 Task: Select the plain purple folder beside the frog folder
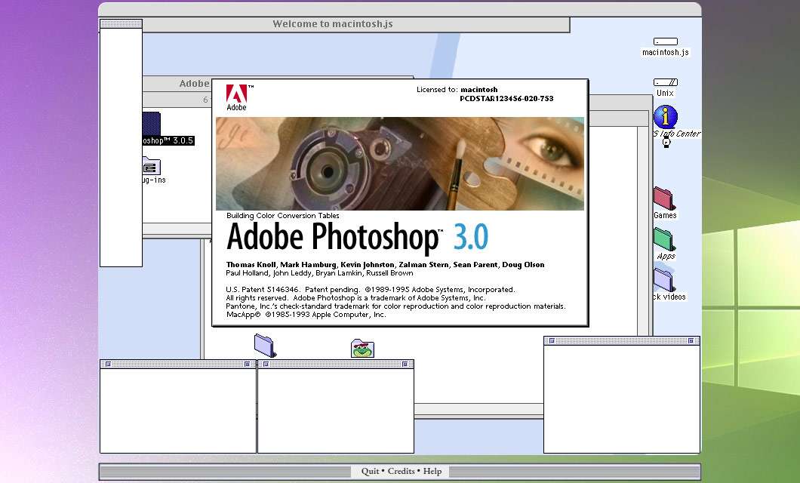(x=266, y=346)
